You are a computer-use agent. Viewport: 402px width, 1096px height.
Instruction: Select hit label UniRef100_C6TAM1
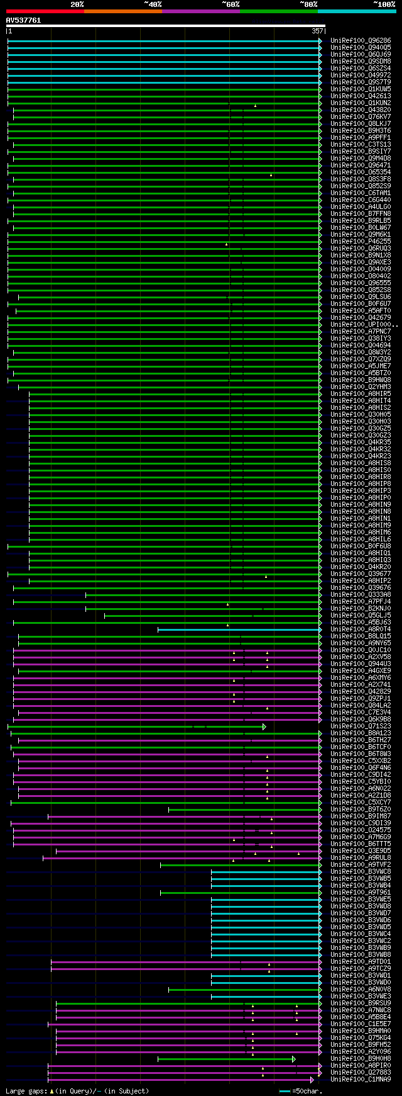pyautogui.click(x=361, y=193)
